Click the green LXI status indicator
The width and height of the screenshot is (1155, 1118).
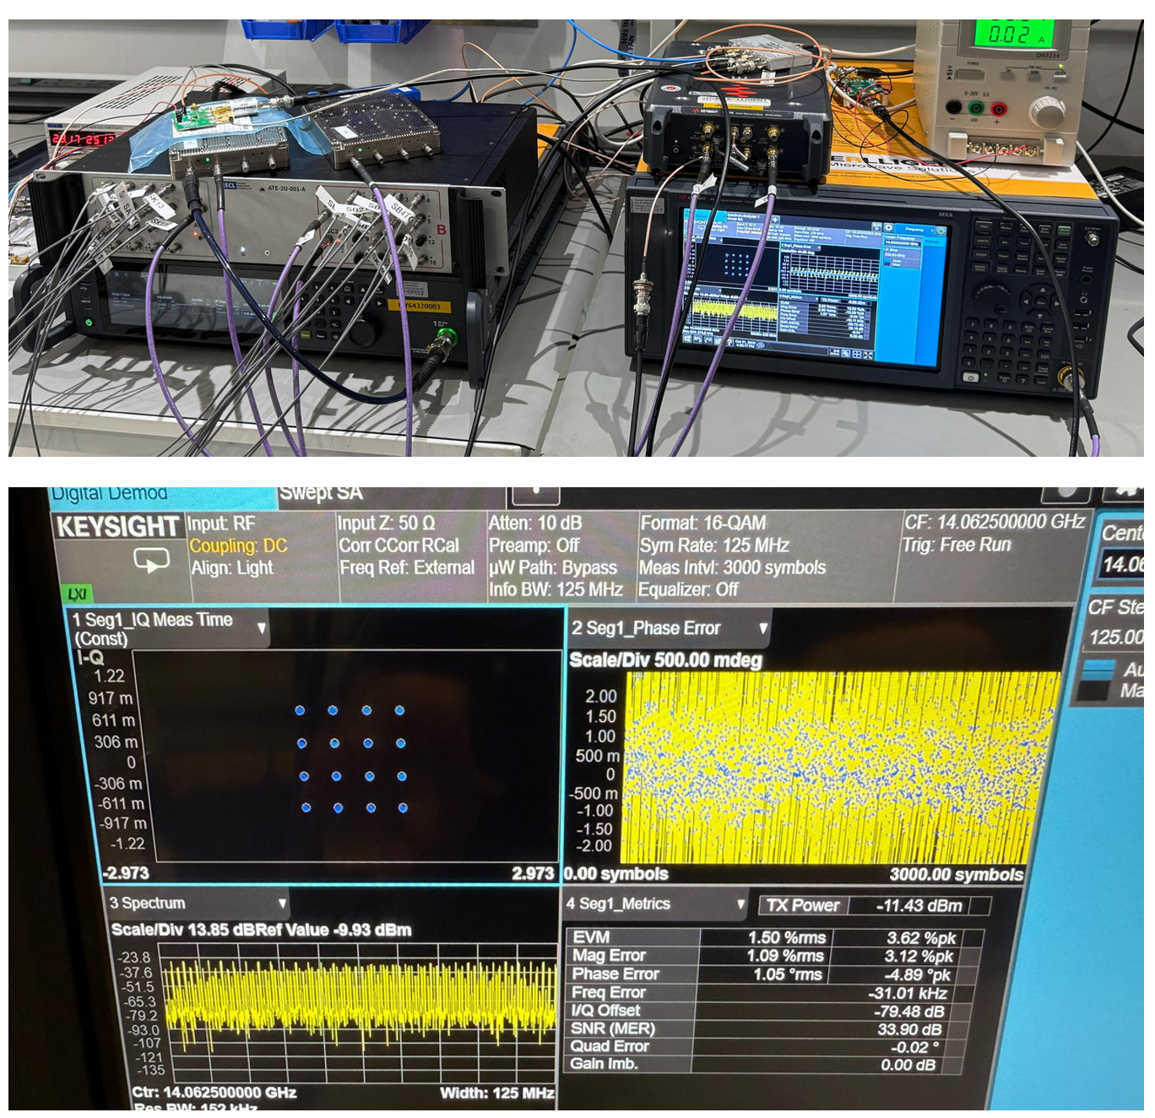[77, 594]
